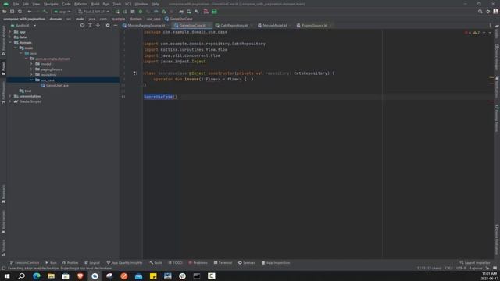The height and width of the screenshot is (281, 500).
Task: Click the Select Opened File target icon
Action: coord(82,25)
